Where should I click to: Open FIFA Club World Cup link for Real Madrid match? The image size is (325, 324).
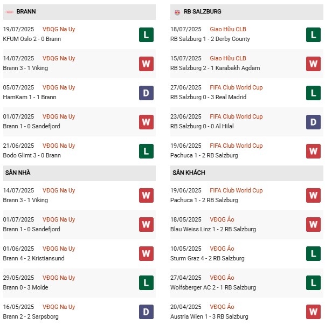236,87
